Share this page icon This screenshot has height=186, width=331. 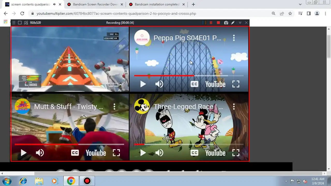point(282,13)
